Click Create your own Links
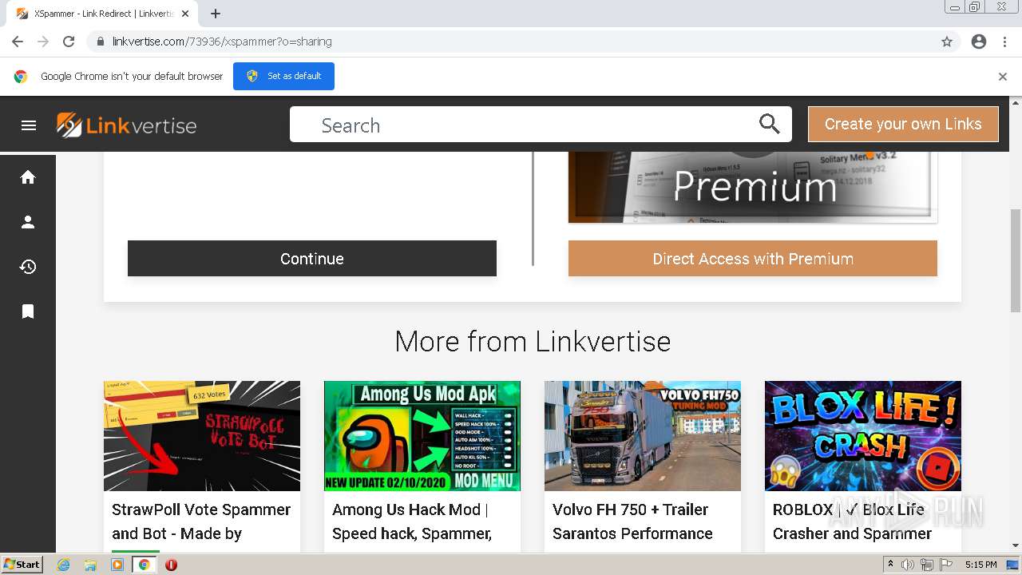The height and width of the screenshot is (575, 1022). [x=903, y=124]
